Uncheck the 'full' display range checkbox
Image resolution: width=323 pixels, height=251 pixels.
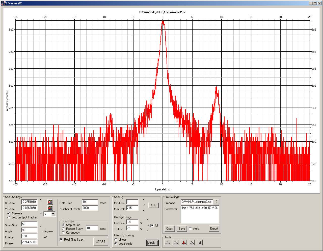point(152,225)
